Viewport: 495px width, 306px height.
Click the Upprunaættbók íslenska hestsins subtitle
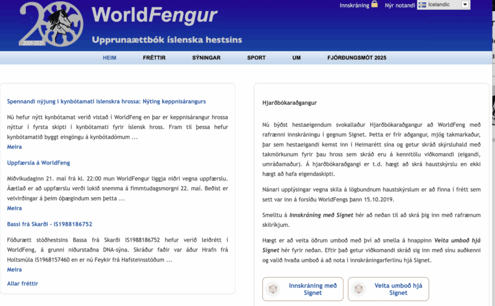pyautogui.click(x=167, y=40)
